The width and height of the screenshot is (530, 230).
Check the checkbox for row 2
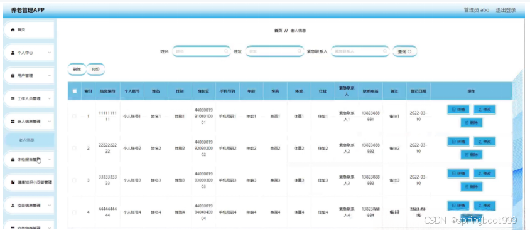pos(74,148)
